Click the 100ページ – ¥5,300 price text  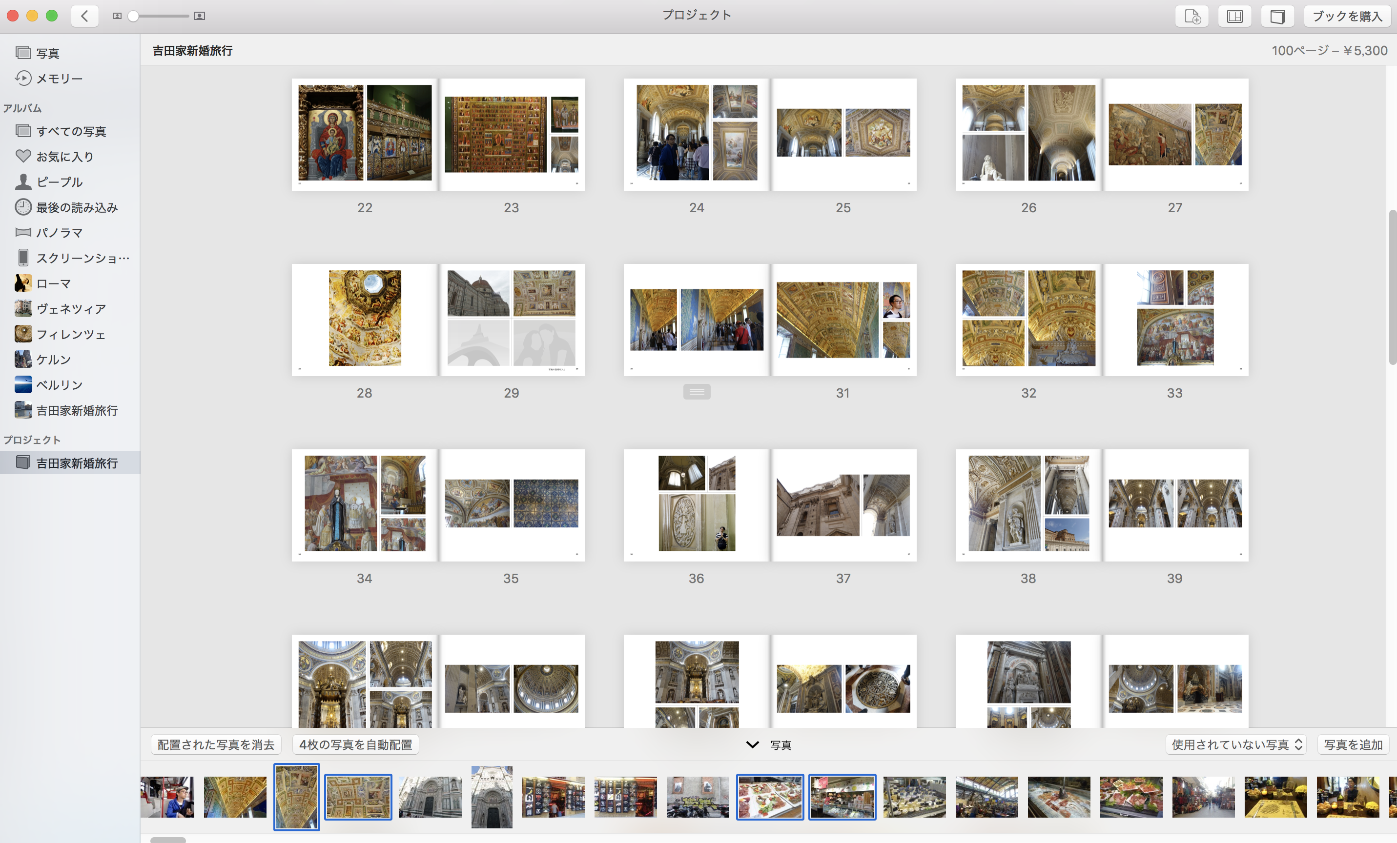tap(1329, 50)
